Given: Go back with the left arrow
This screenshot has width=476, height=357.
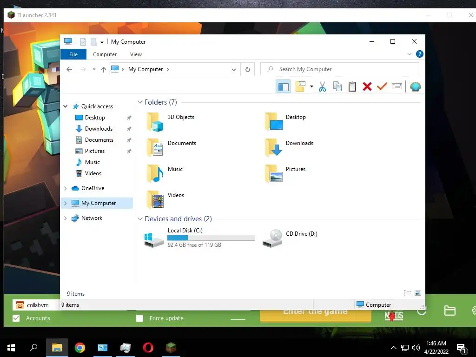Looking at the screenshot, I should pyautogui.click(x=69, y=70).
